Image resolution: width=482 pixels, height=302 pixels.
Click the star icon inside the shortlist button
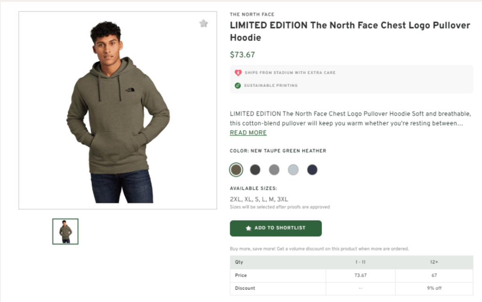[249, 228]
